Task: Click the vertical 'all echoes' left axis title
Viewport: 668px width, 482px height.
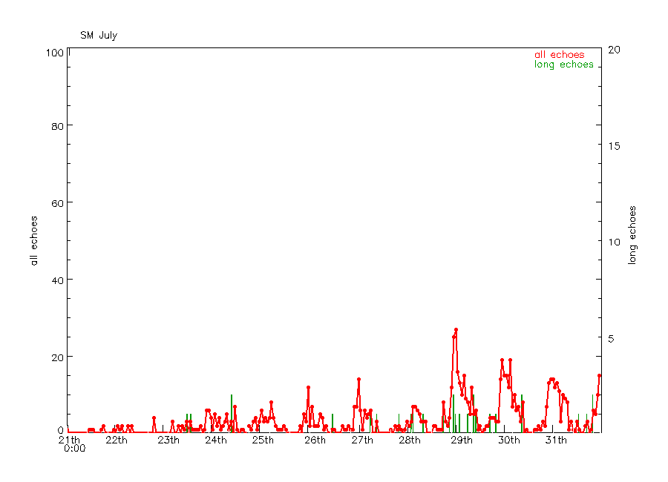Action: pos(34,240)
